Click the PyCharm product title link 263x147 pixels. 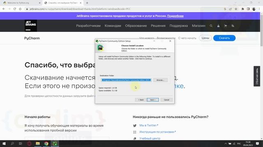(x=32, y=38)
